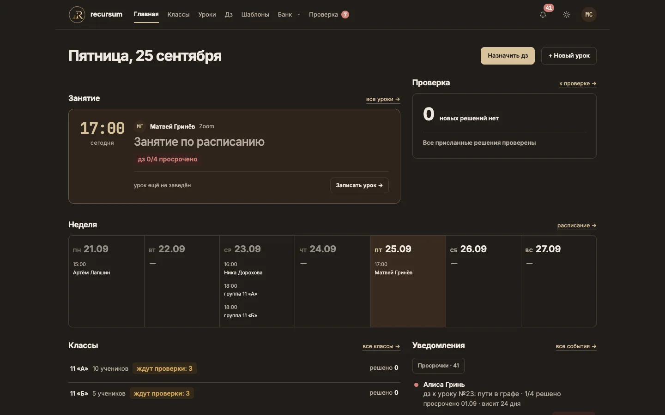The width and height of the screenshot is (665, 415).
Task: Open the Алиса Гринь notification
Action: [x=504, y=394]
